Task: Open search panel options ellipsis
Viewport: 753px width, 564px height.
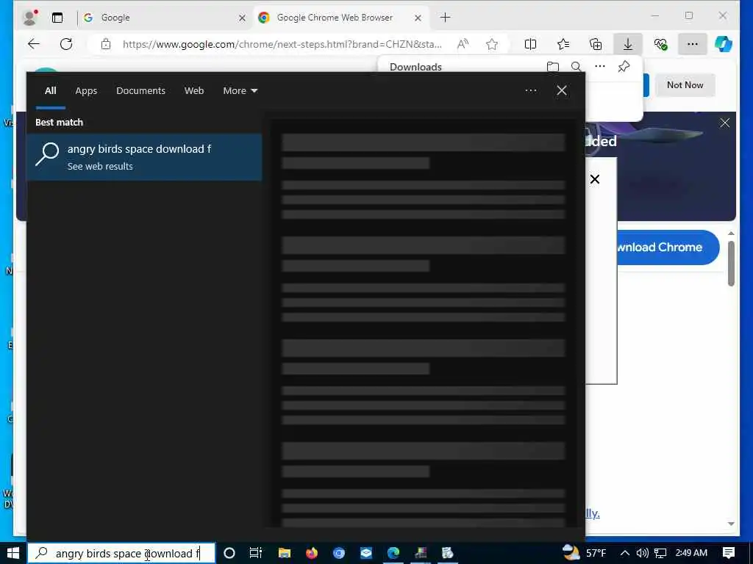Action: point(531,90)
